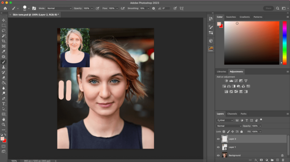Open the brush smoothing options gear
290x162 pixels.
point(154,8)
